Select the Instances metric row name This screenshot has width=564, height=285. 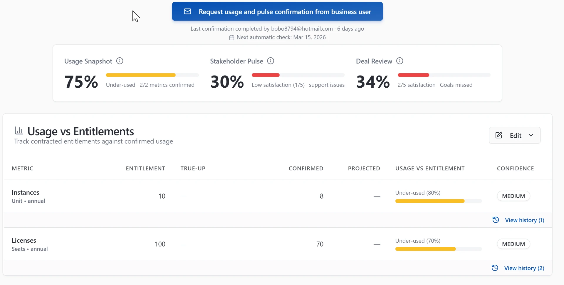[26, 192]
